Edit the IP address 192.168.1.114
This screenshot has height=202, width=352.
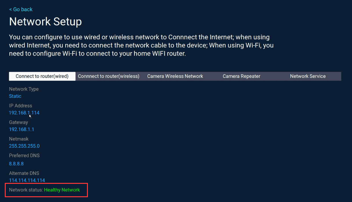pos(24,113)
